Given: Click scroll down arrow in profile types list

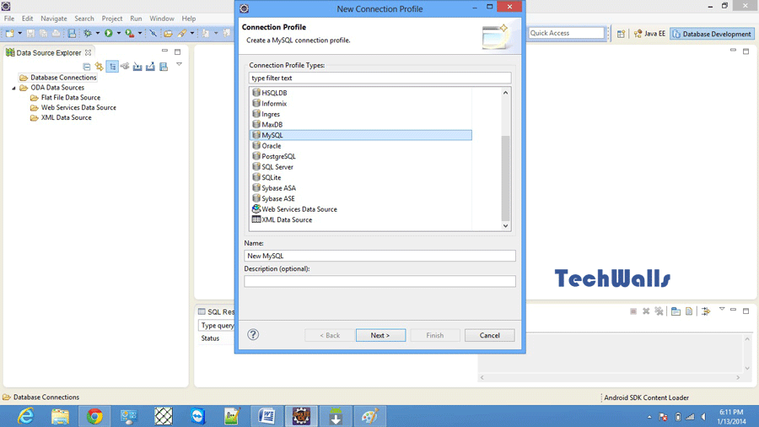Looking at the screenshot, I should coord(505,225).
